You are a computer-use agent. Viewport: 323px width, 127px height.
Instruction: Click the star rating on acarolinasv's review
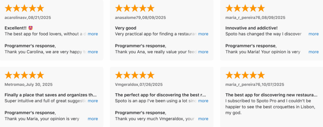click(24, 8)
